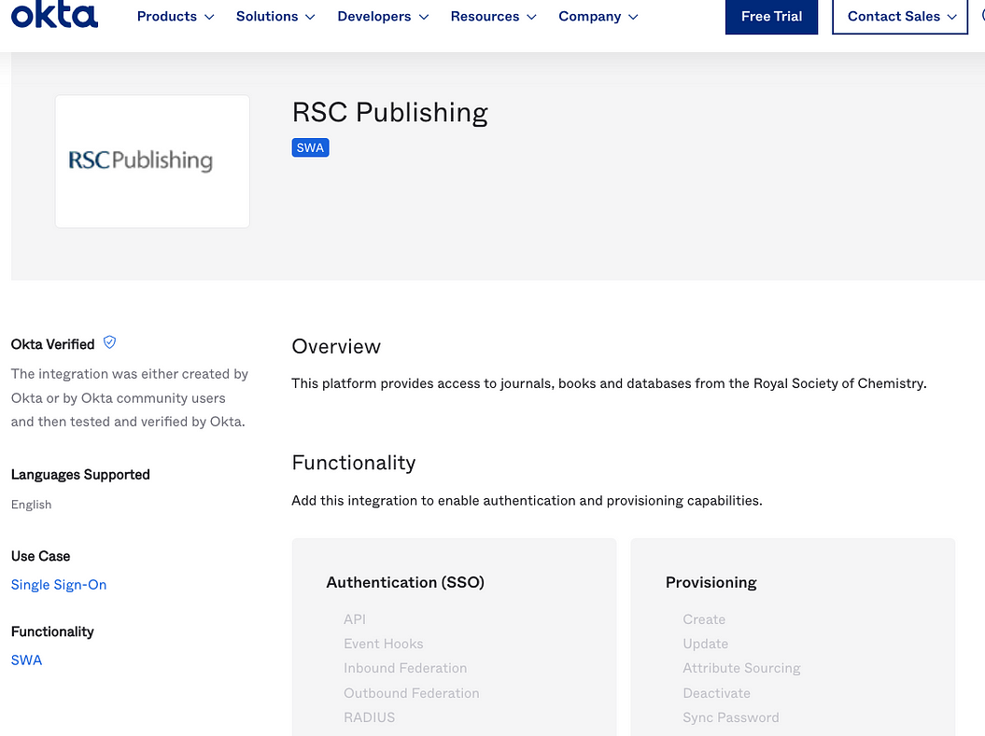The image size is (985, 736).
Task: Click the Provisioning card heading
Action: coord(711,582)
